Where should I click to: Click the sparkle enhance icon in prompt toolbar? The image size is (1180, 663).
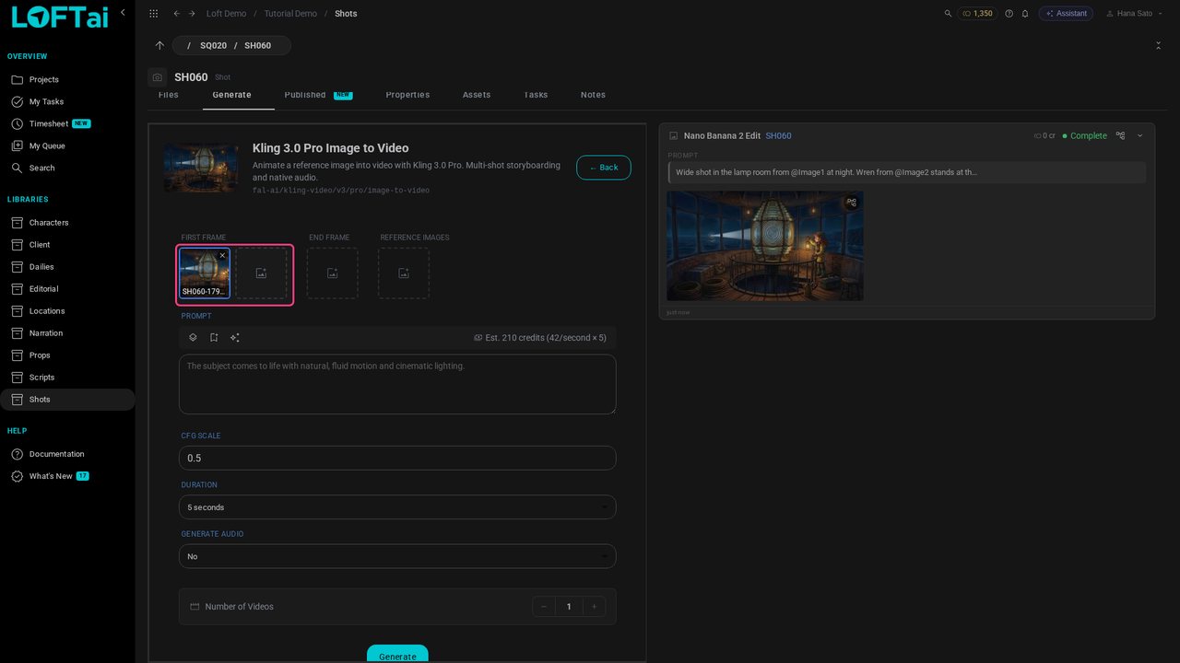pos(235,338)
